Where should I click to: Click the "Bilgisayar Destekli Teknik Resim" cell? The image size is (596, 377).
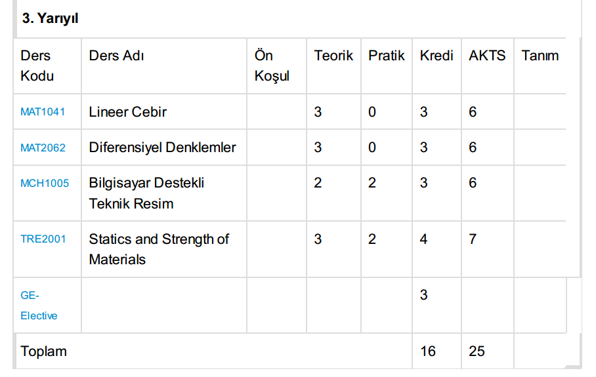tap(146, 193)
